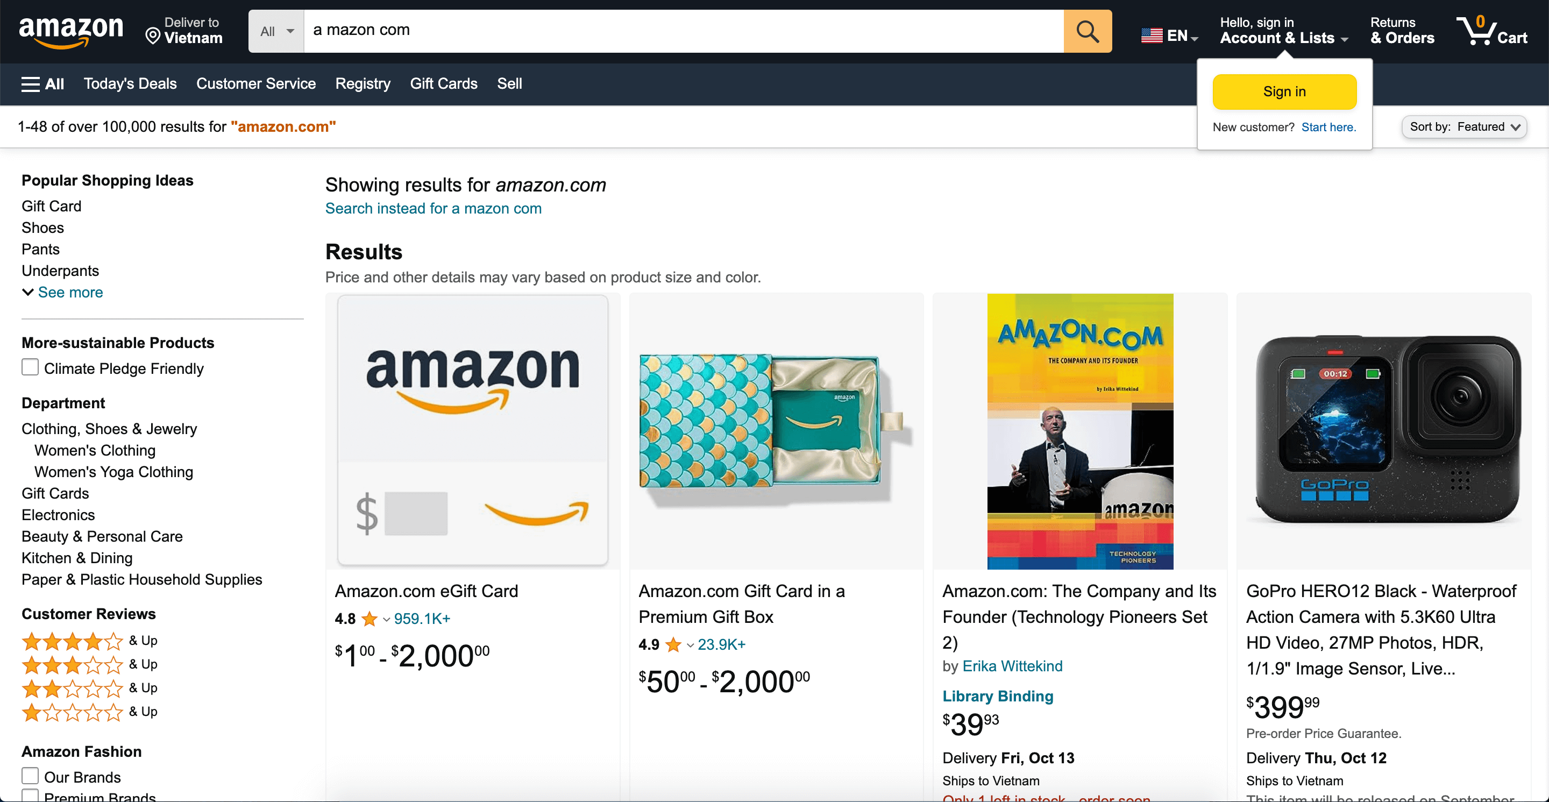Screen dimensions: 1549x802
Task: Click the orange search magnifier button
Action: click(x=1086, y=31)
